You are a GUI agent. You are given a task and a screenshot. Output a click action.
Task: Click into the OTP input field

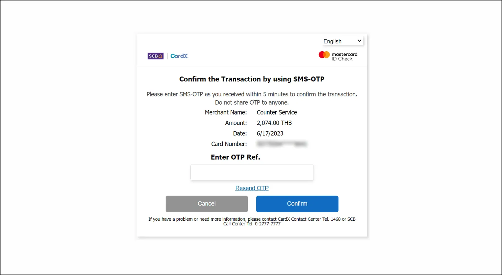coord(252,172)
